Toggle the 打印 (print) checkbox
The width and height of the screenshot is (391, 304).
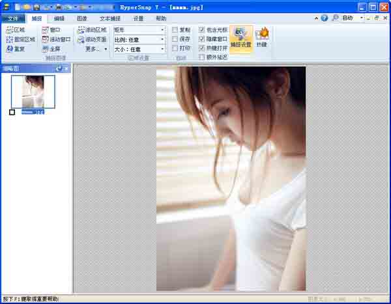coord(175,48)
